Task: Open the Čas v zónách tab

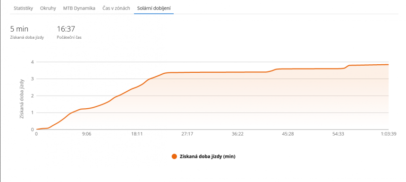Action: tap(115, 9)
